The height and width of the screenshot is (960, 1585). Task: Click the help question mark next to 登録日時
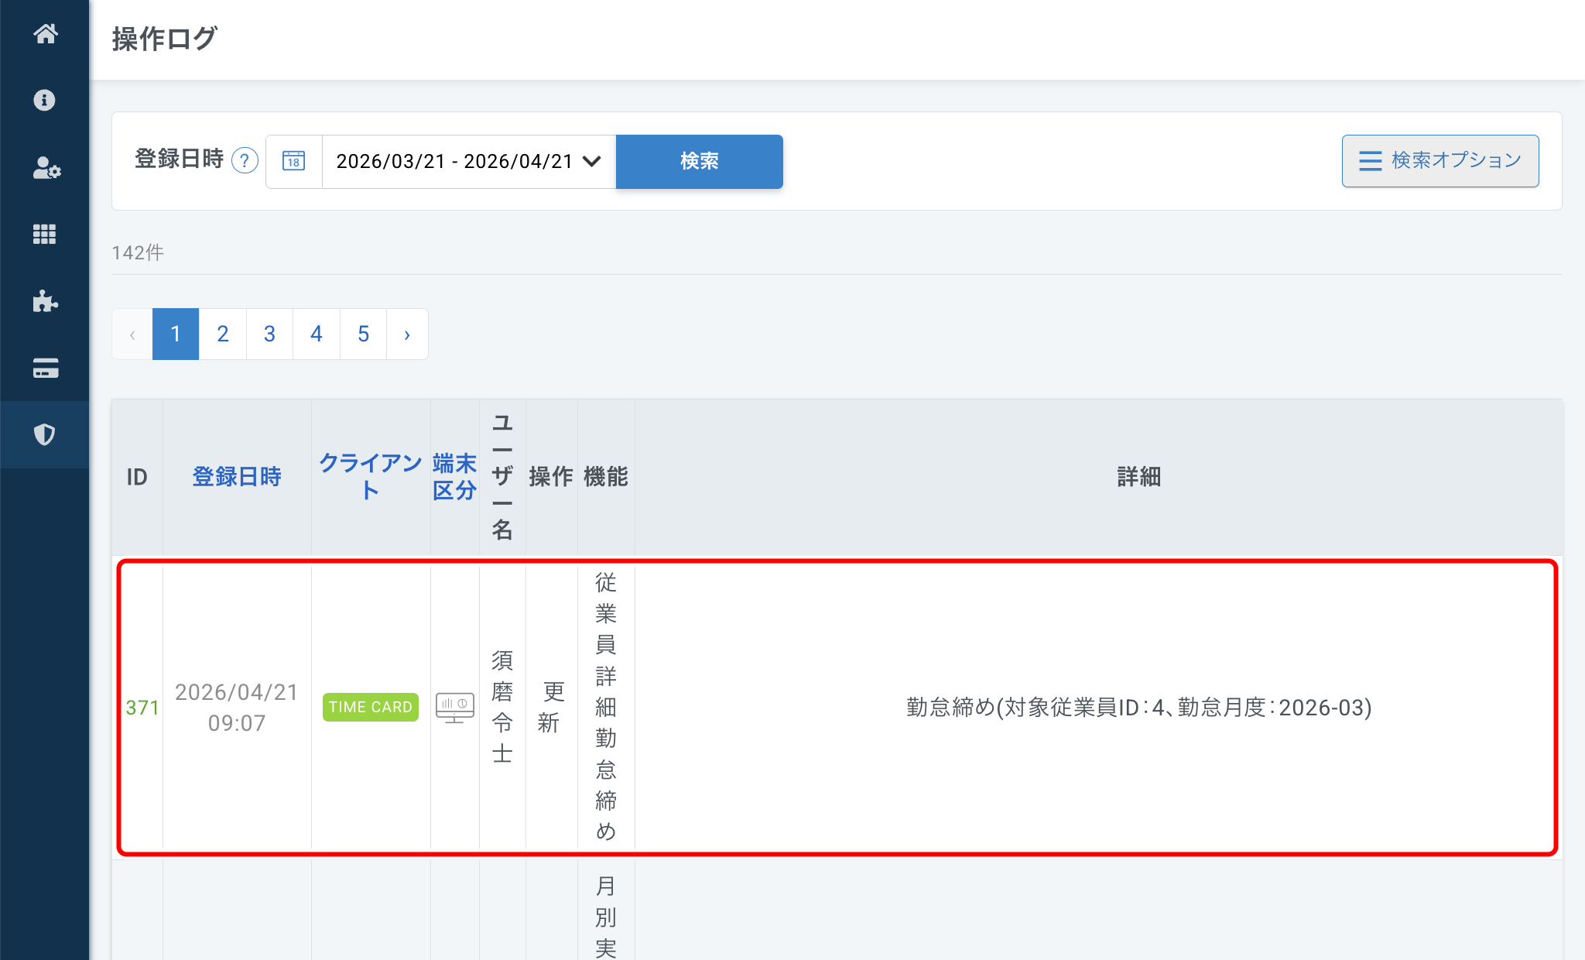pyautogui.click(x=245, y=160)
